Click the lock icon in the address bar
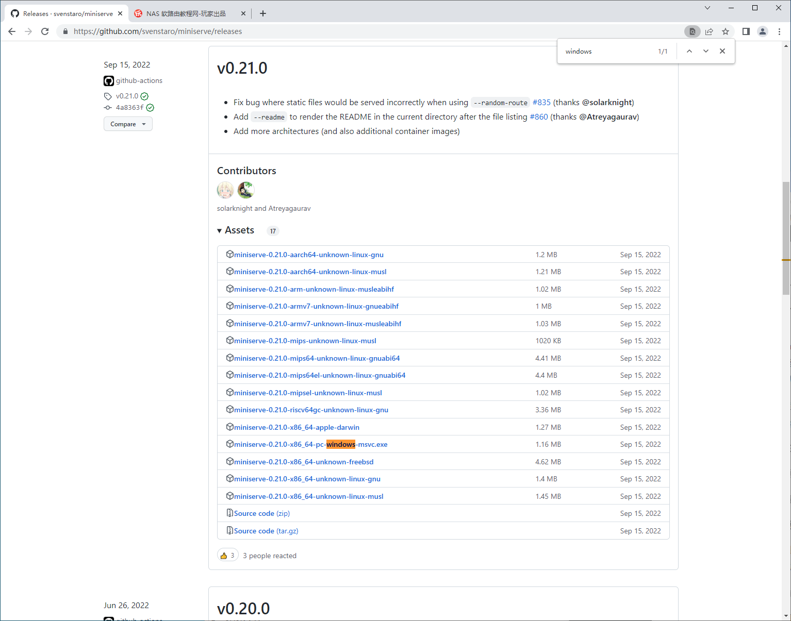Viewport: 791px width, 621px height. pos(65,31)
